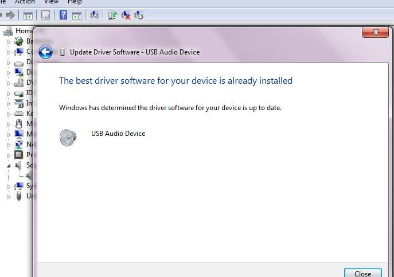Select the Universal Serial Bus plug icon
Viewport: 394px width, 277px height.
click(18, 196)
